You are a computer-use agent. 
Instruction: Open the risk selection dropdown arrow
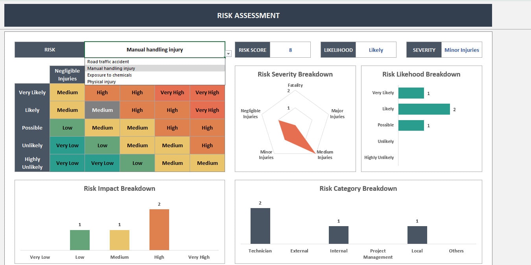(x=228, y=53)
